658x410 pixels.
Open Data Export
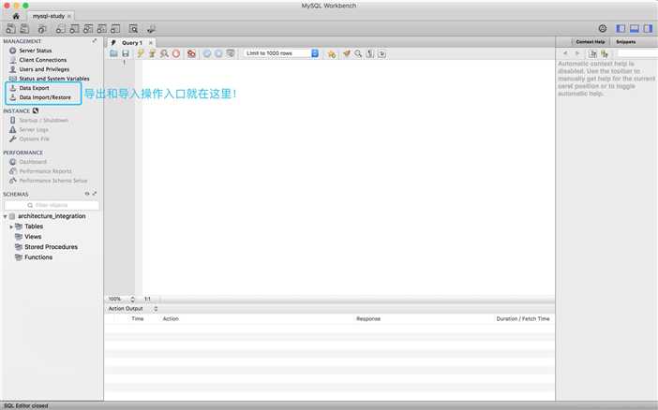pyautogui.click(x=34, y=88)
